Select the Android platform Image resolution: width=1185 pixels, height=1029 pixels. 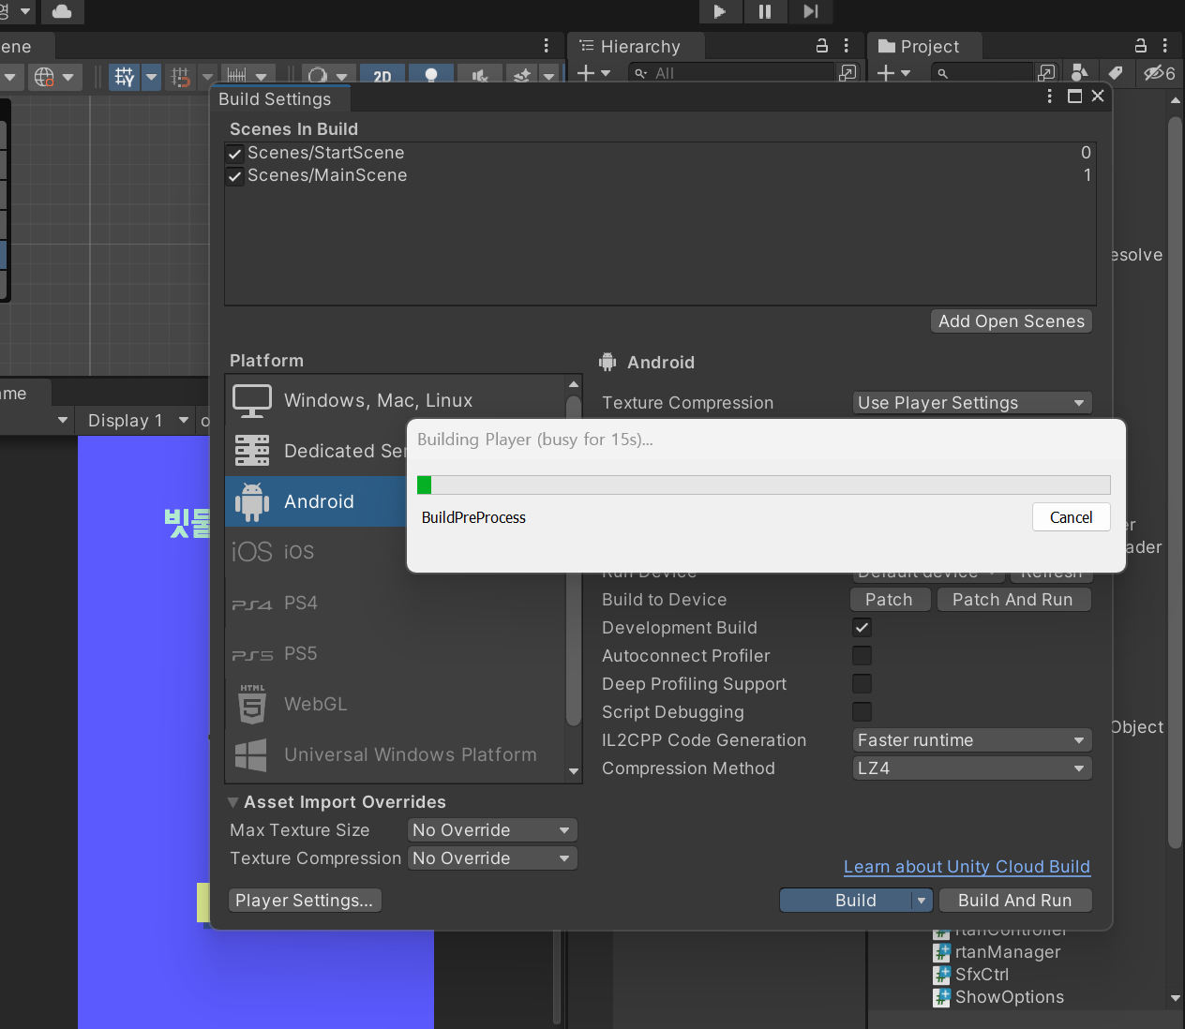tap(315, 501)
